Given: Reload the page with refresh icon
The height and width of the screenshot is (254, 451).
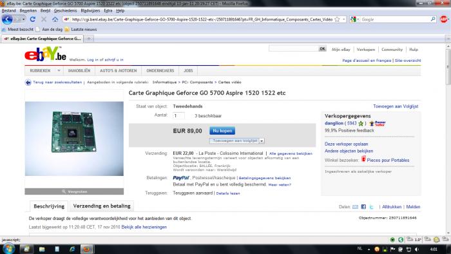Looking at the screenshot, I should (32, 19).
